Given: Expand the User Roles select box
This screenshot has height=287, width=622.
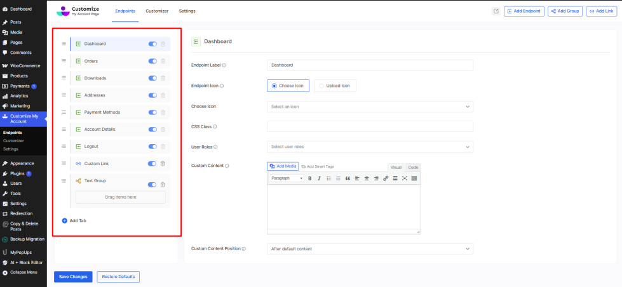Looking at the screenshot, I should [370, 147].
